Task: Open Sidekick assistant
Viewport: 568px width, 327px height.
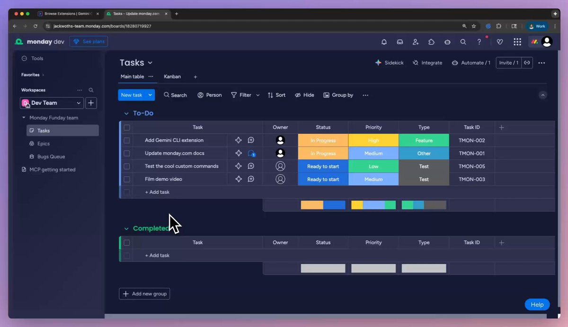Action: point(389,63)
